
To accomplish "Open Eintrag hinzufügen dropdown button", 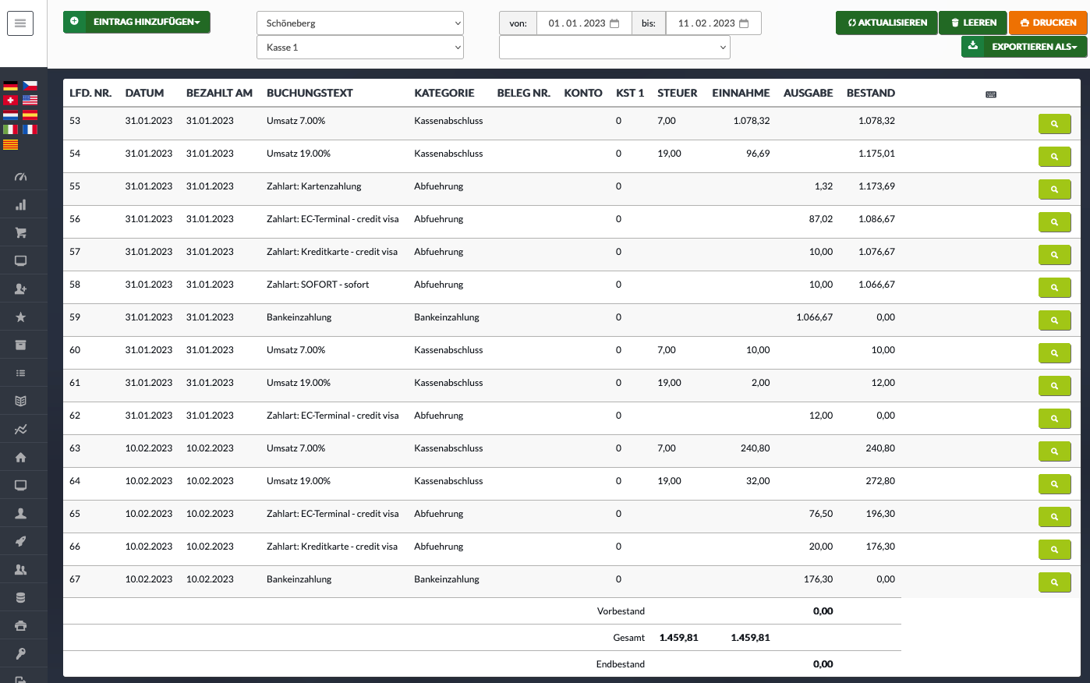I will (x=136, y=22).
